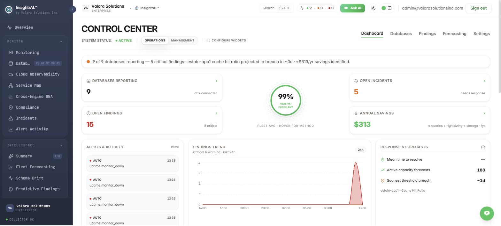
Task: Toggle the 24h range on Findings Trend
Action: 360,150
